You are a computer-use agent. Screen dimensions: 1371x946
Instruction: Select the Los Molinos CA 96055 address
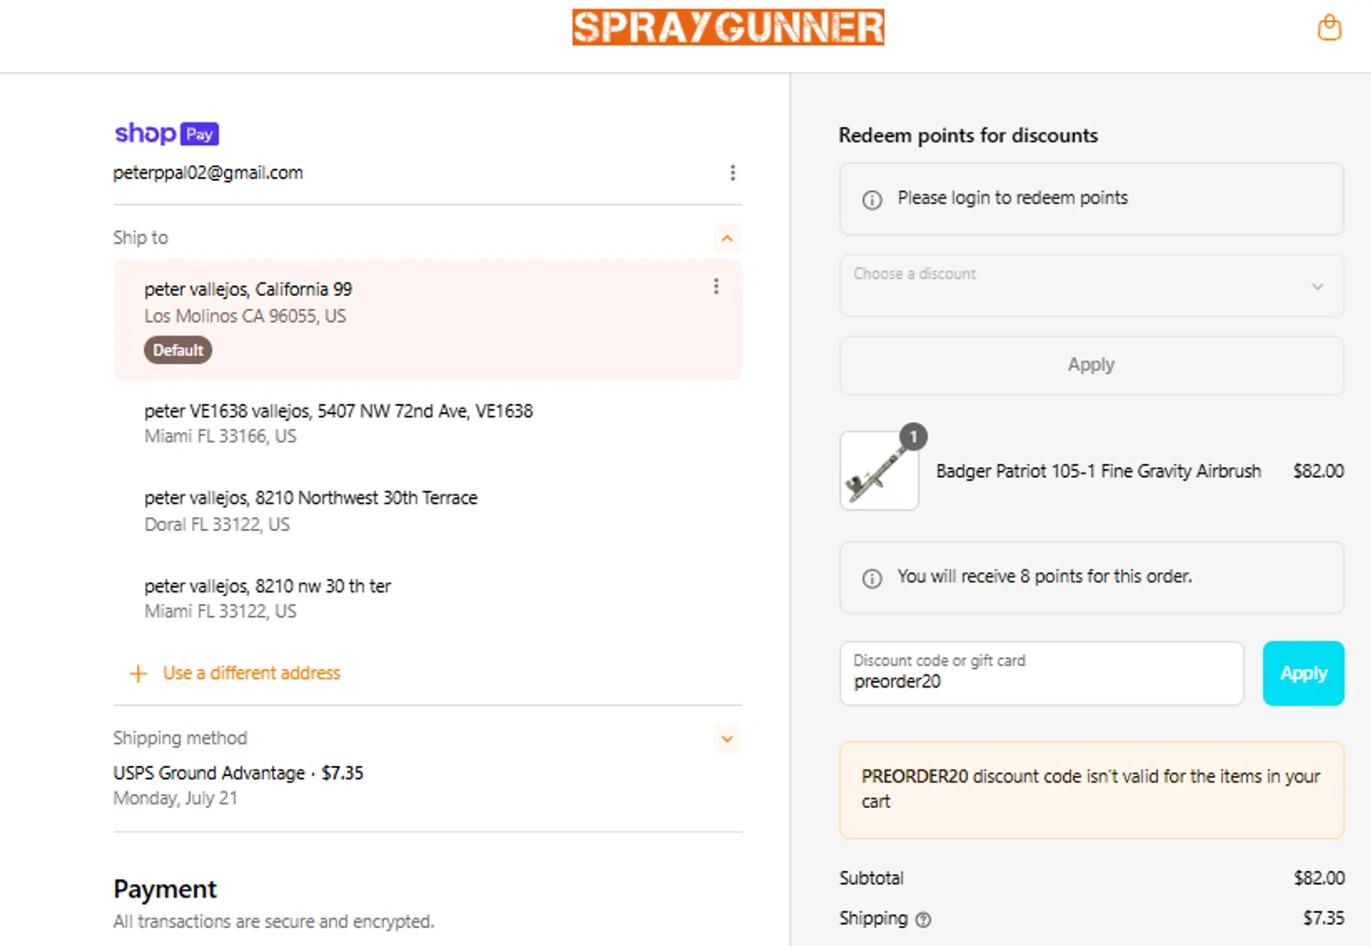[x=428, y=319]
